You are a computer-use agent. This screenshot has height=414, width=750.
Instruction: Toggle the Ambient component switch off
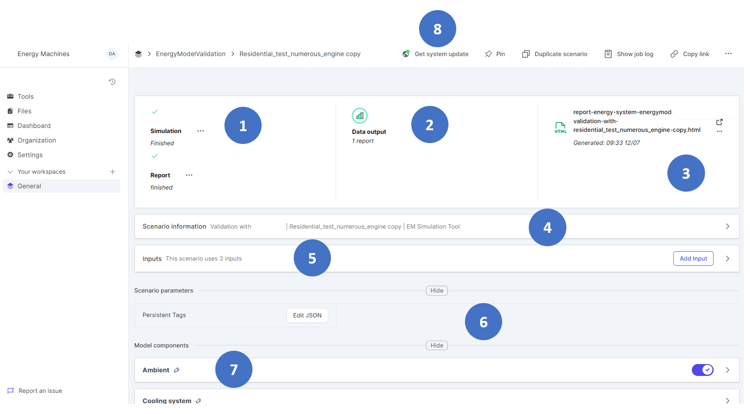(x=702, y=370)
